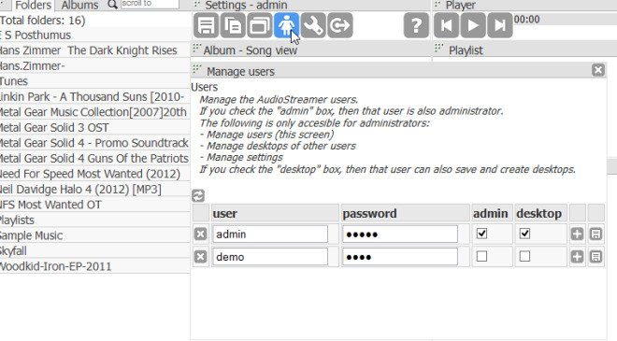617x341 pixels.
Task: Grab the Settings panel drag handle
Action: [197, 5]
